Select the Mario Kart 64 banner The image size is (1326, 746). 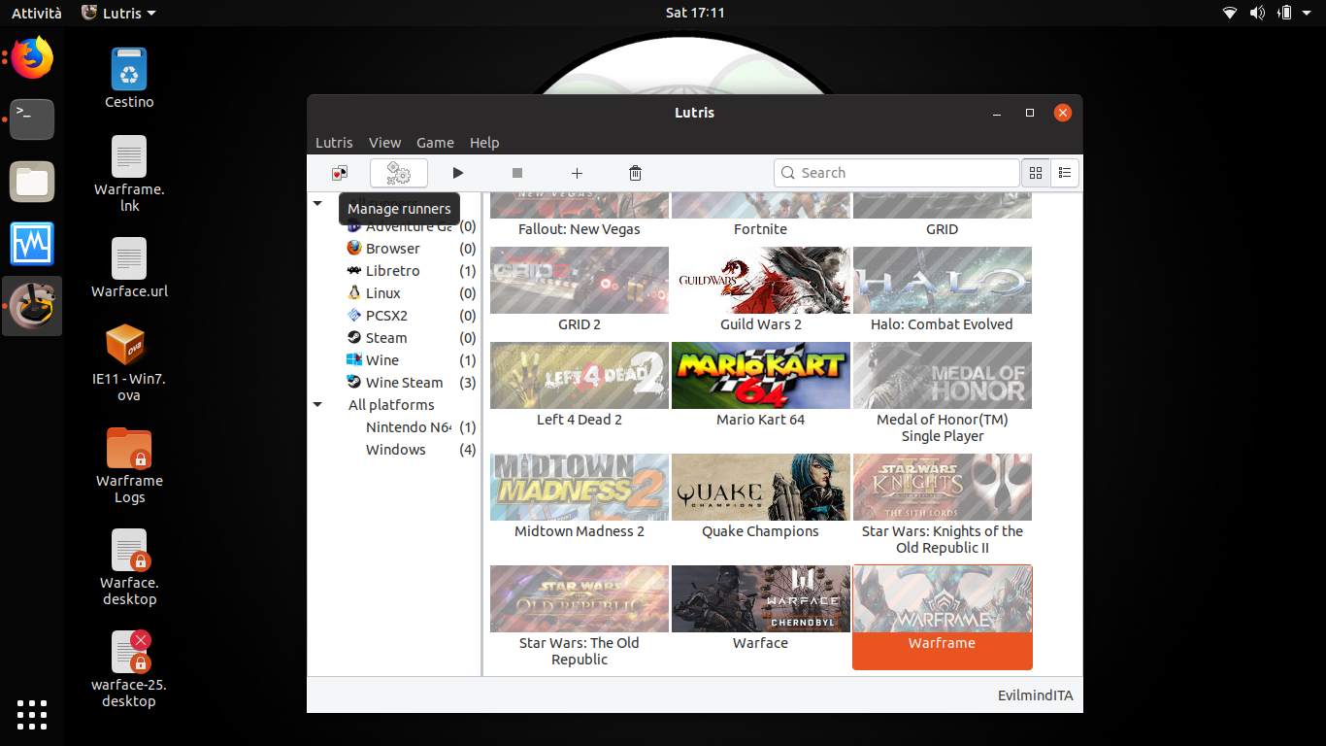[x=761, y=375]
